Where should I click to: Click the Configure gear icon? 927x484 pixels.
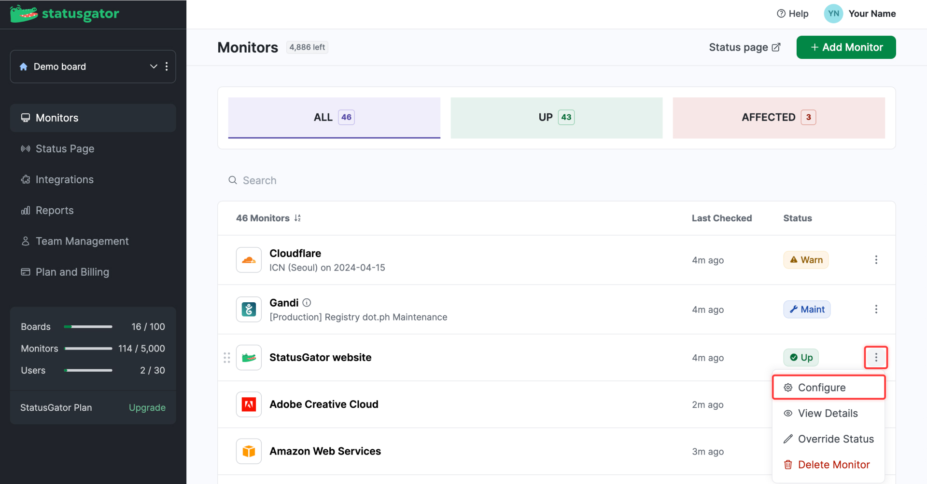tap(788, 388)
